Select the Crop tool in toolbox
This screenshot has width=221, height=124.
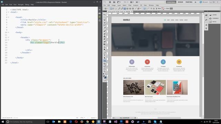(x=105, y=25)
